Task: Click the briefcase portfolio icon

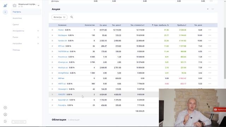Action: click(14, 6)
